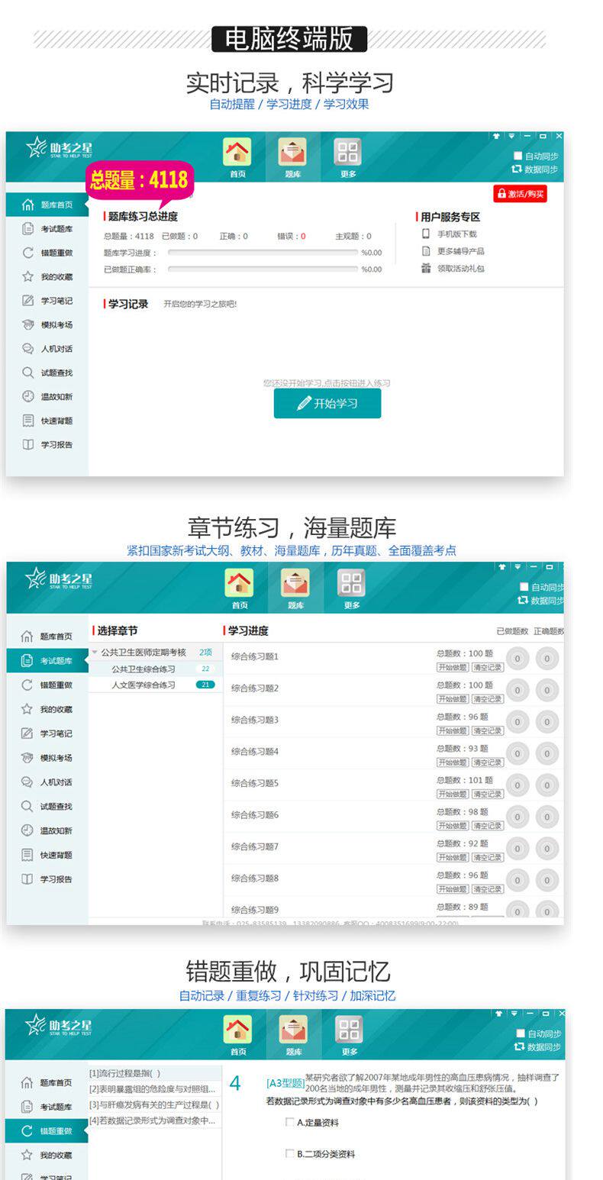Open 模拟考场 in the 题库练习总进度 window sidebar
The image size is (603, 1180).
(47, 325)
